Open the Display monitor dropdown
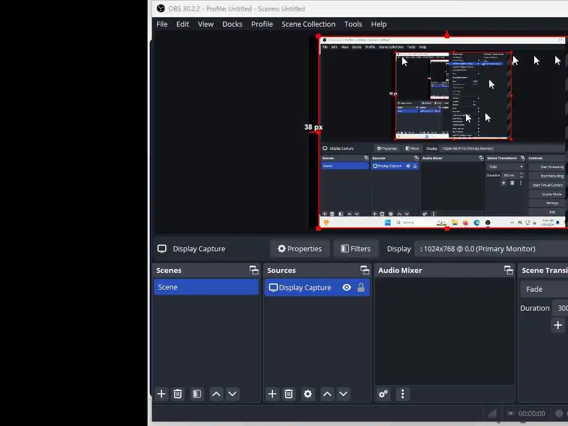Screen dimensions: 568x426 point(491,248)
